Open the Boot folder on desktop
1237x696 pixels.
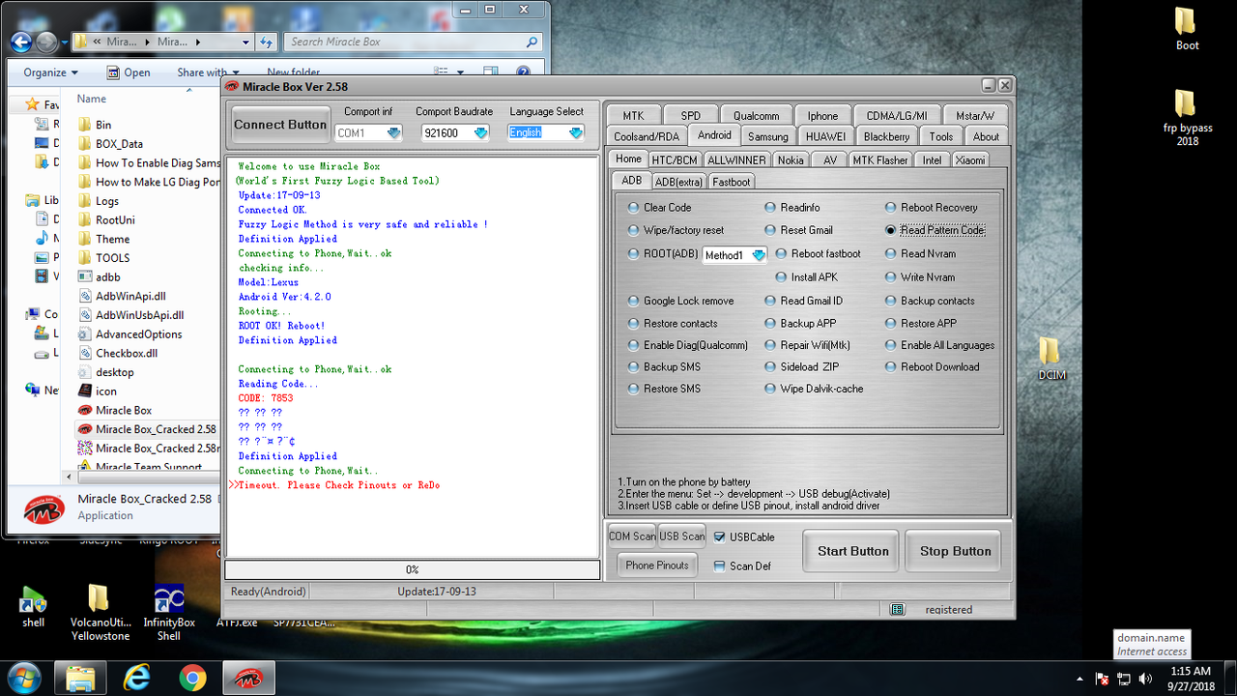[x=1187, y=21]
